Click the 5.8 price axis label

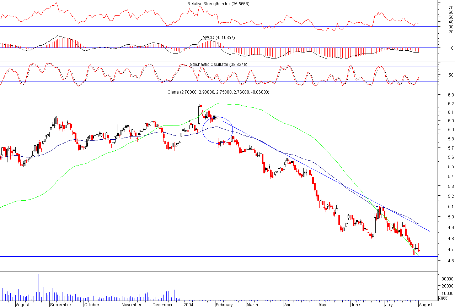(451, 139)
